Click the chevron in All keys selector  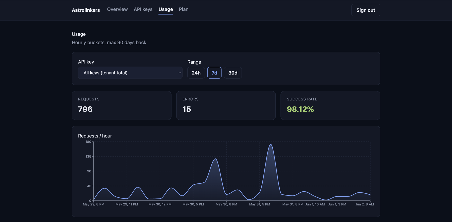coord(180,73)
